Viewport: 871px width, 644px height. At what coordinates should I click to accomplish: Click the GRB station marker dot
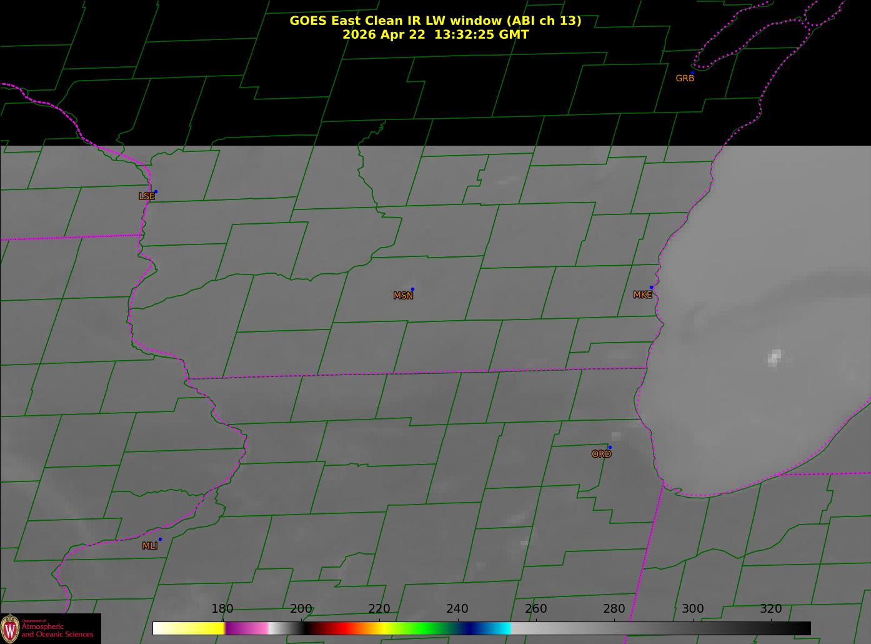click(x=692, y=73)
